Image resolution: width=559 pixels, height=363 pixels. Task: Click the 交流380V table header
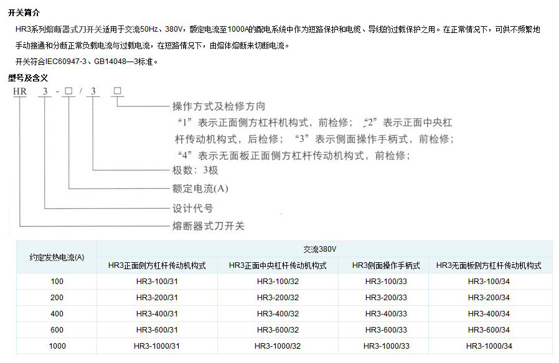click(320, 249)
